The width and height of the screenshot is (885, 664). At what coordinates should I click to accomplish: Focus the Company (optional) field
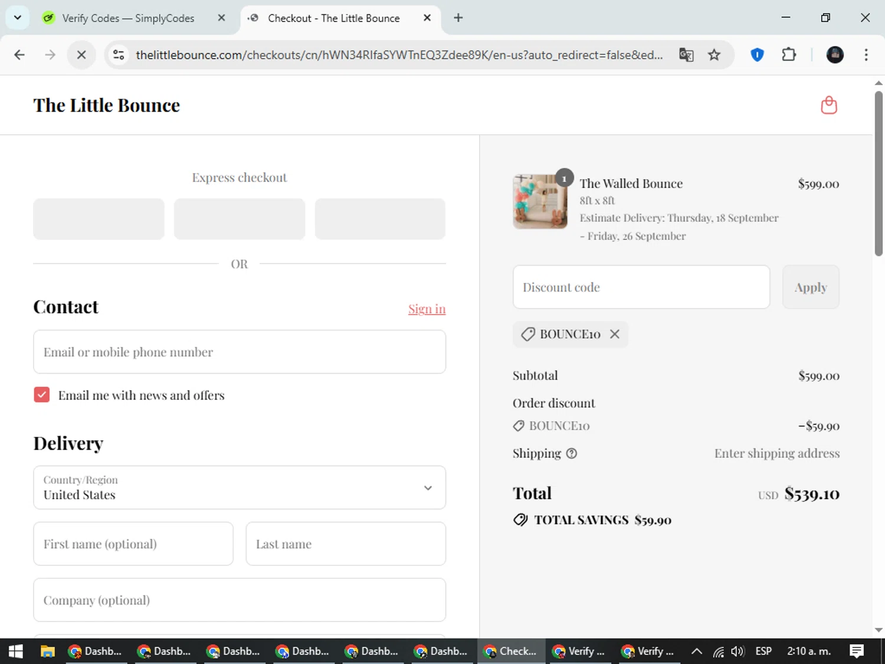[x=240, y=600]
